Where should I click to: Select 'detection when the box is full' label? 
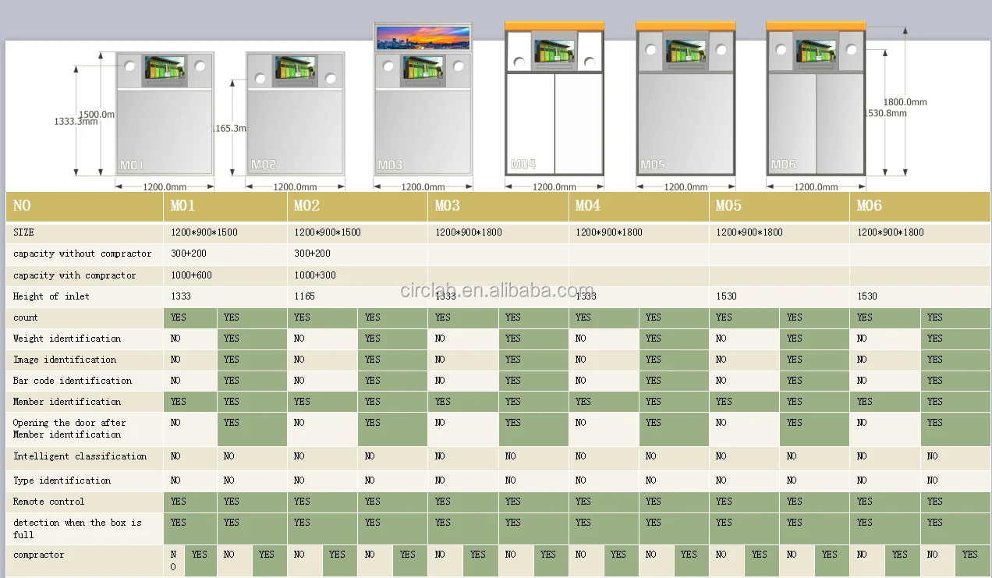coord(77,528)
